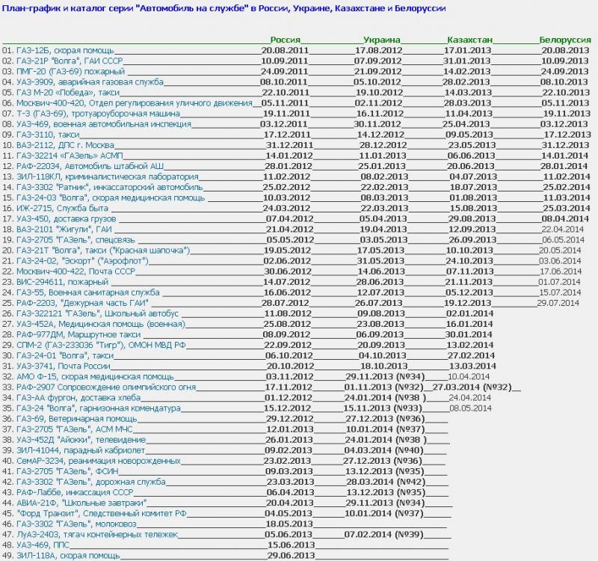Open the link ГАЗ-21Р "Волга", ГАИ СССР

pyautogui.click(x=70, y=61)
